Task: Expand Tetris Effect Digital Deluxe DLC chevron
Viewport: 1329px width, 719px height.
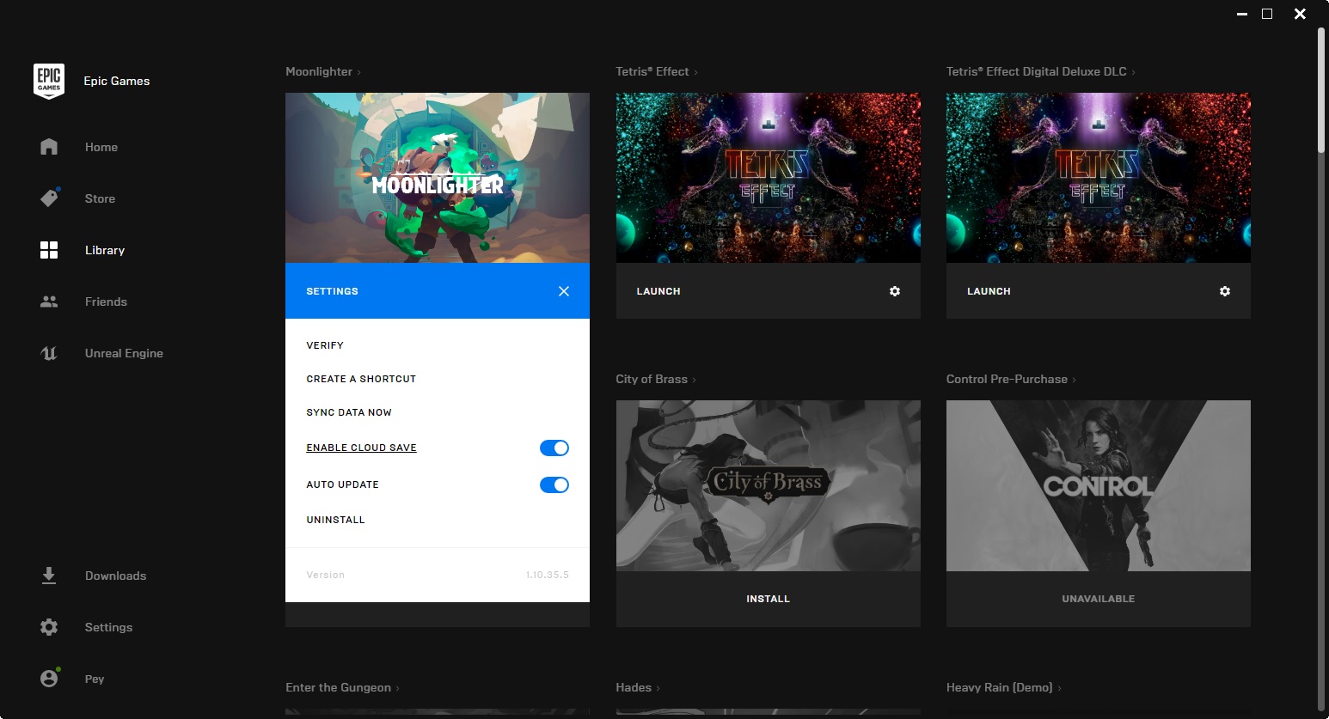Action: point(1133,72)
